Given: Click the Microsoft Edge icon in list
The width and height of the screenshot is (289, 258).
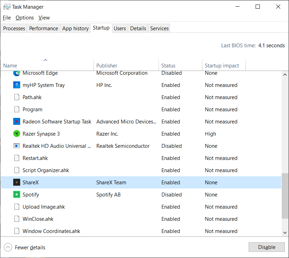Looking at the screenshot, I should coord(17,73).
